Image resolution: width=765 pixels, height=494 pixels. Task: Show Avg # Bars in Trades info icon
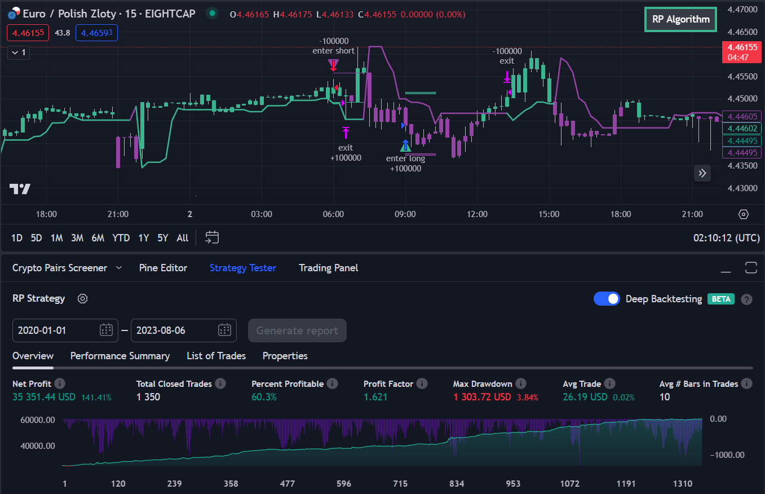point(747,383)
